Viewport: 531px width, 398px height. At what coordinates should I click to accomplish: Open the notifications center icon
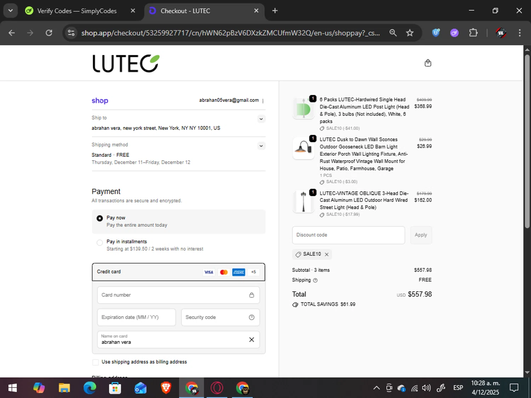pyautogui.click(x=514, y=388)
